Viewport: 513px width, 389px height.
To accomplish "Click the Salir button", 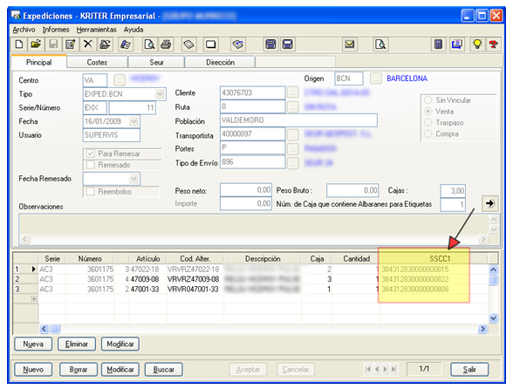I will pyautogui.click(x=469, y=369).
